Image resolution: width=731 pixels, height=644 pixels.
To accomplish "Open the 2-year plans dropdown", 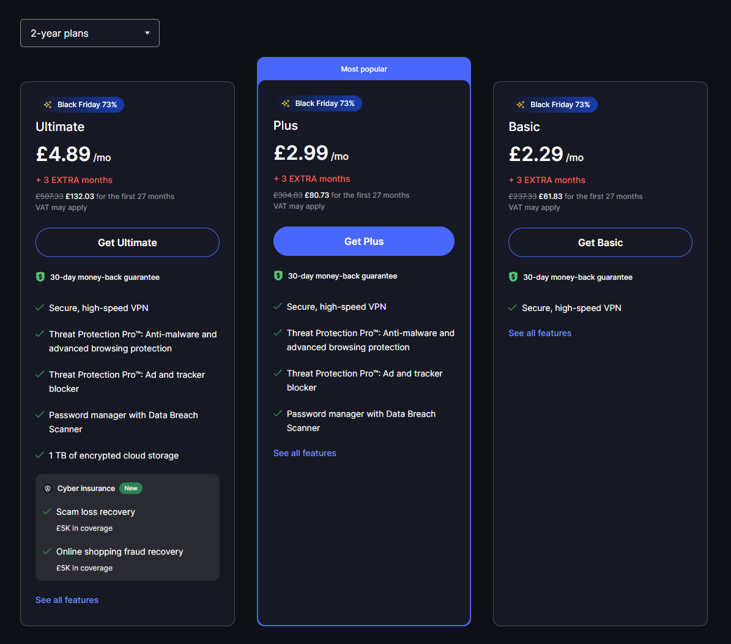I will click(x=89, y=33).
